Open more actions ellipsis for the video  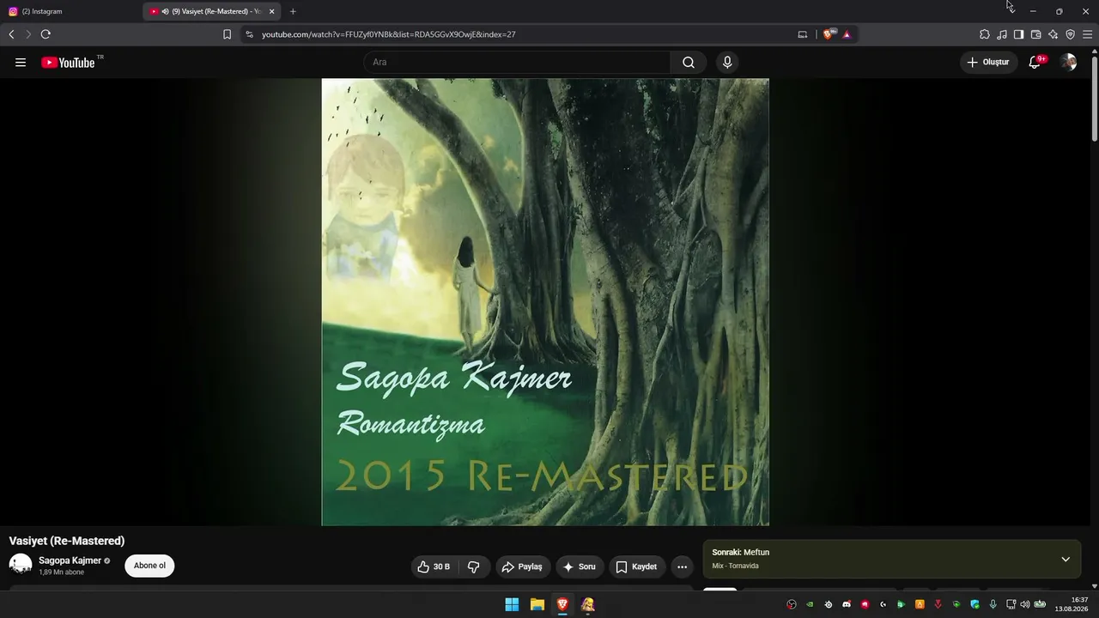tap(682, 566)
